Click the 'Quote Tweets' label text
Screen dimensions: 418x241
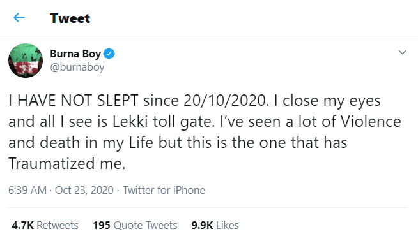tap(145, 225)
